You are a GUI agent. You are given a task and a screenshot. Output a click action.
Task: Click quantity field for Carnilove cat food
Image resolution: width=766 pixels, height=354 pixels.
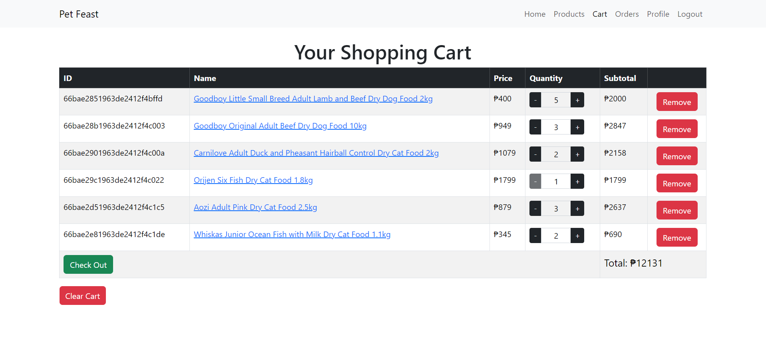tap(556, 154)
